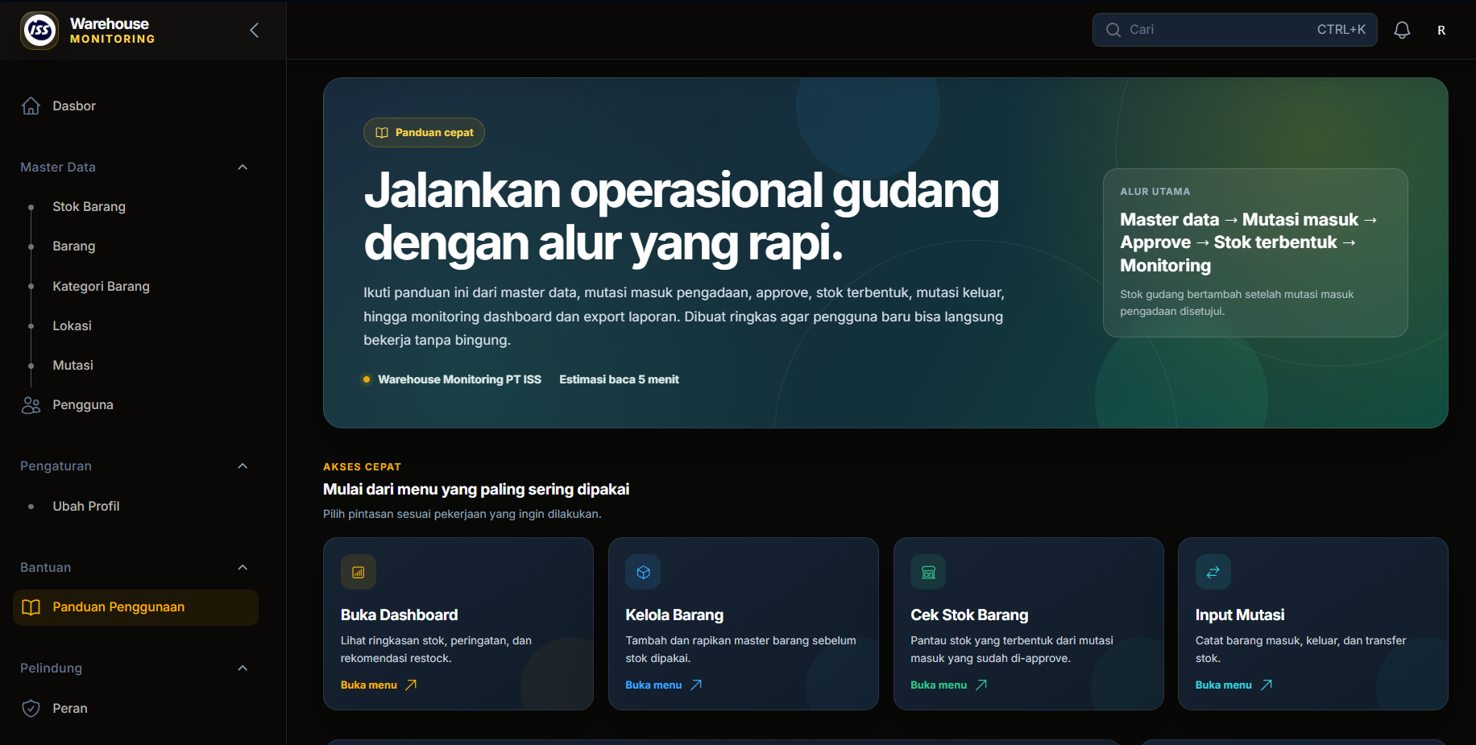This screenshot has height=745, width=1476.
Task: Click the Cek Stok Barang store icon
Action: coord(928,572)
